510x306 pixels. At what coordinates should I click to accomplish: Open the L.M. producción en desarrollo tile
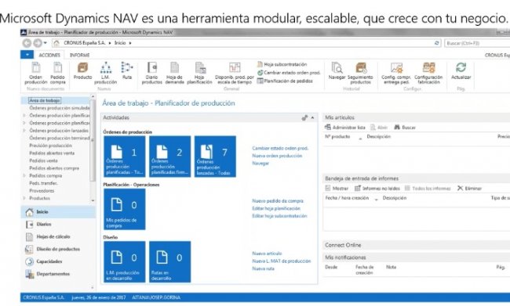[125, 262]
